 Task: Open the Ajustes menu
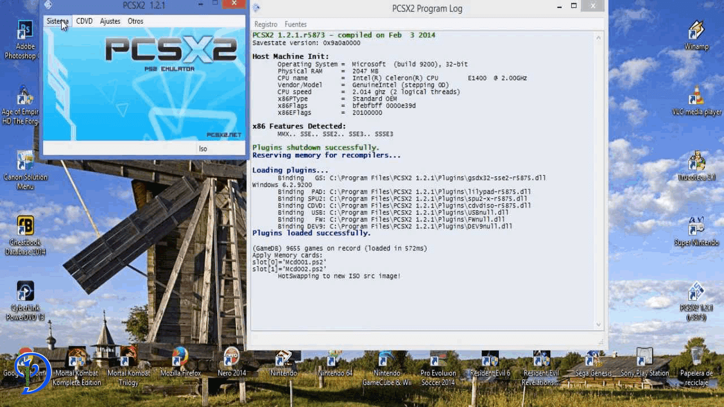coord(110,21)
